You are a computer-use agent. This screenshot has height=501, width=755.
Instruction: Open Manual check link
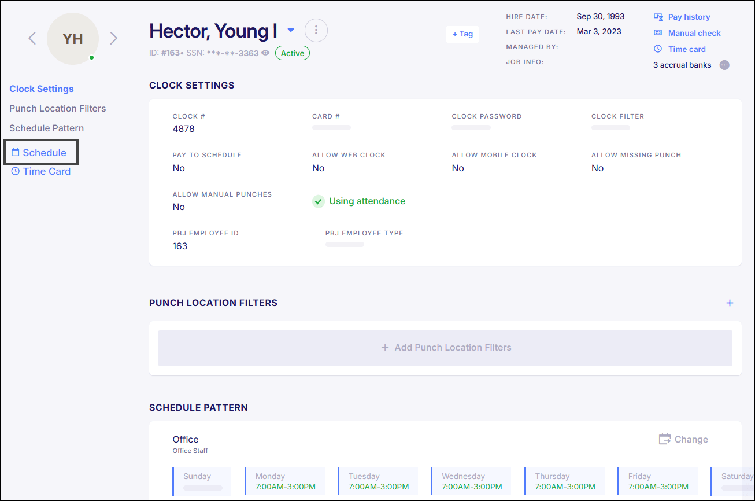pyautogui.click(x=694, y=33)
